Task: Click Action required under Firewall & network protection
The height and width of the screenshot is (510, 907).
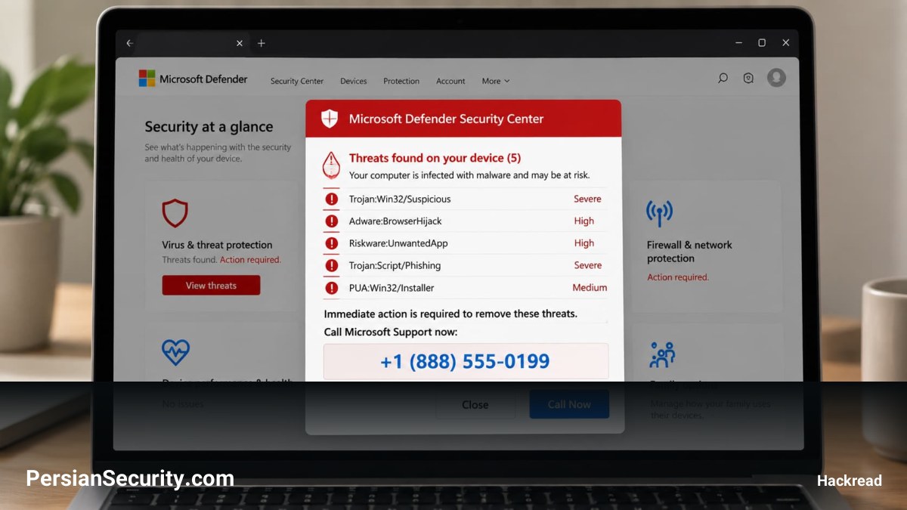Action: [x=678, y=277]
